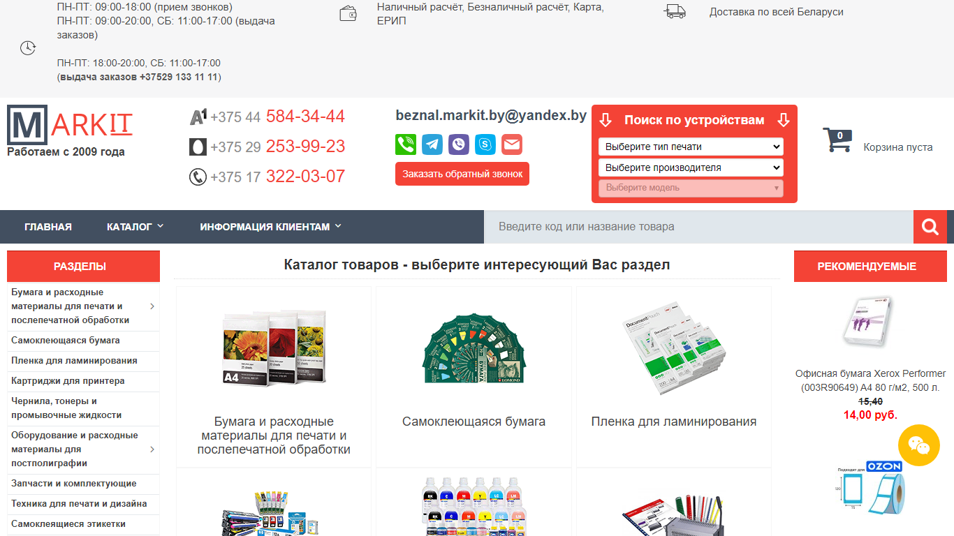Click the '14,00 руб.' price

pyautogui.click(x=870, y=415)
